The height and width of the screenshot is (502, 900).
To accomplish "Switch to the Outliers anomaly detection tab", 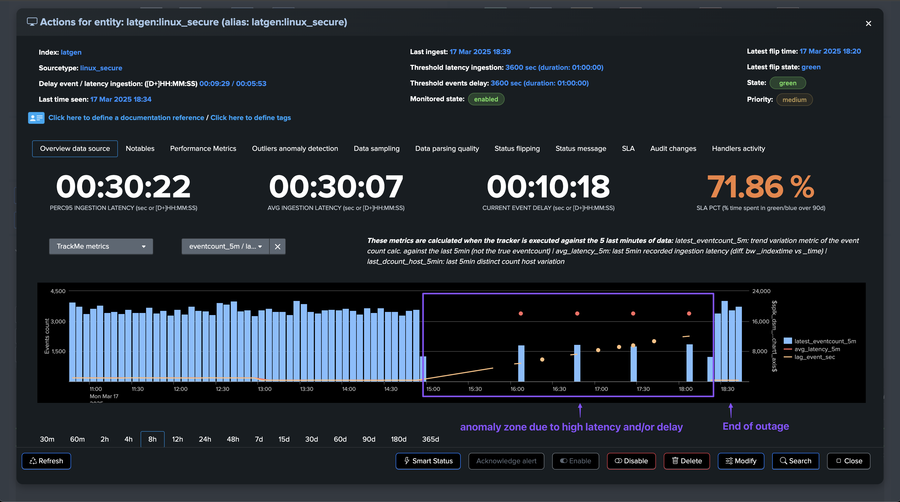I will pos(295,149).
